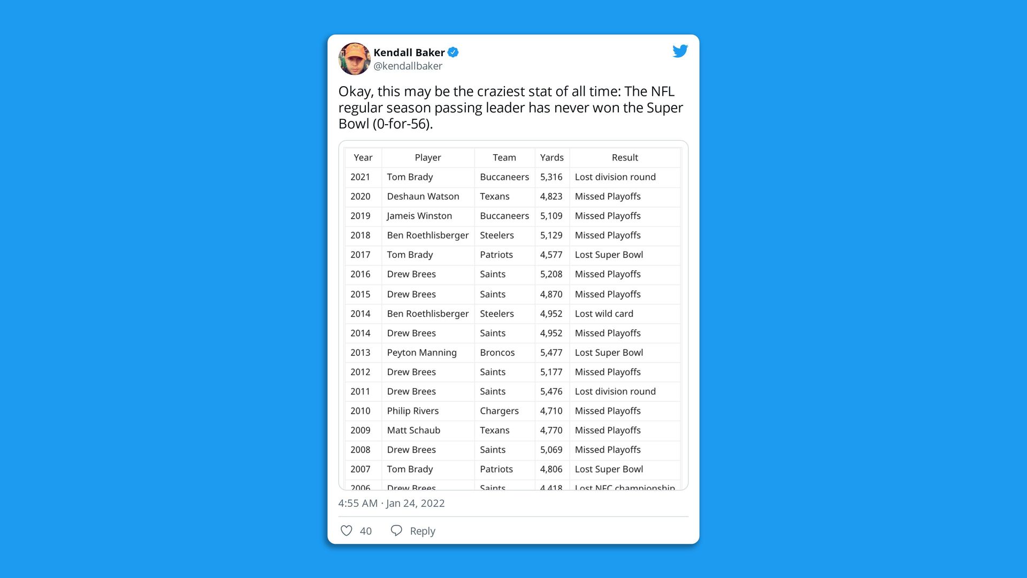Screen dimensions: 1027x578
Task: Select the Peyton Manning player cell
Action: click(x=421, y=353)
